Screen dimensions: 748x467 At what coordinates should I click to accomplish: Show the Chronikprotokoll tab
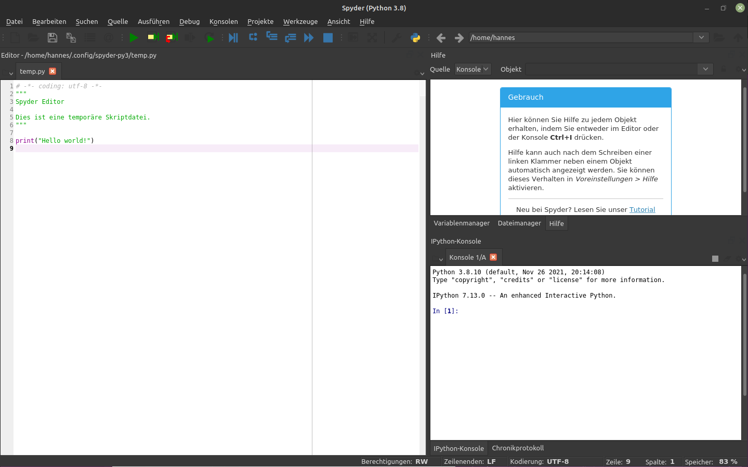518,448
